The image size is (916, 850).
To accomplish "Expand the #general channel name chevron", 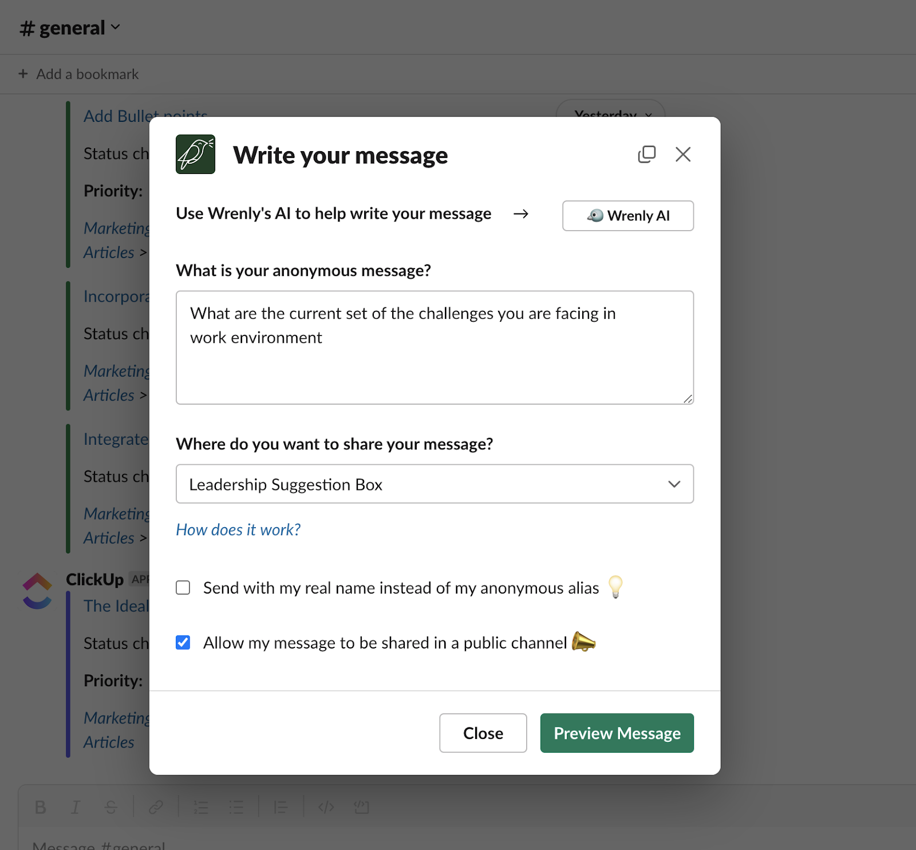I will 116,27.
